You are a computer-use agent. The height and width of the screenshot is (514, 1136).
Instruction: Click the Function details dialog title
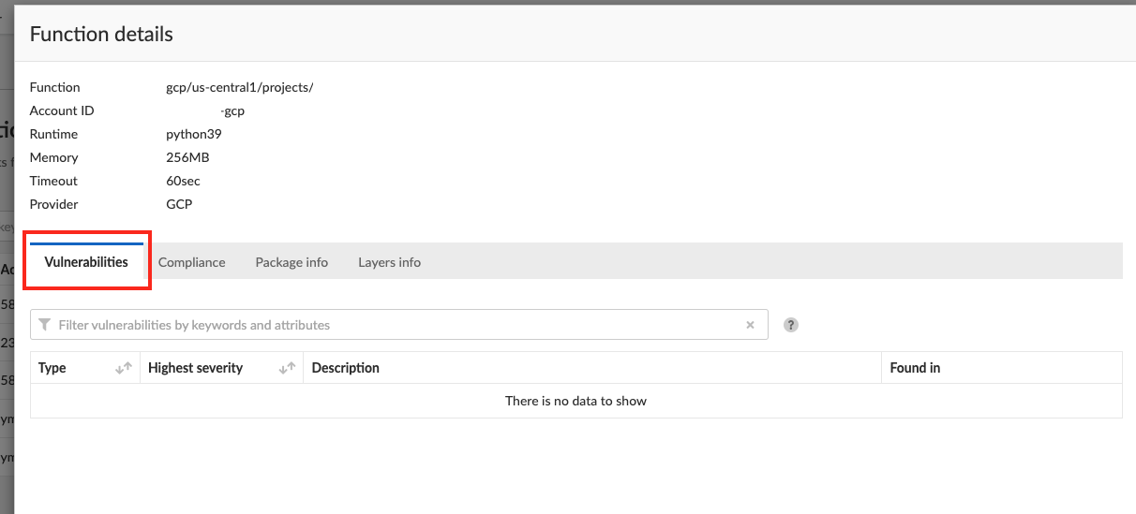(x=101, y=34)
